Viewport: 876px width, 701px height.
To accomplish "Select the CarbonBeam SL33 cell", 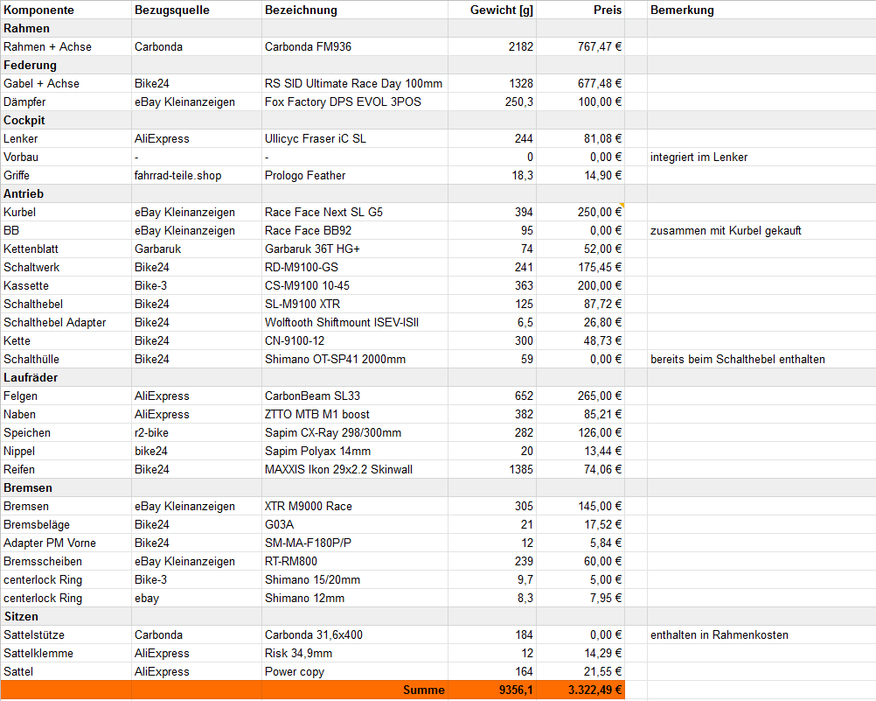I will point(355,396).
